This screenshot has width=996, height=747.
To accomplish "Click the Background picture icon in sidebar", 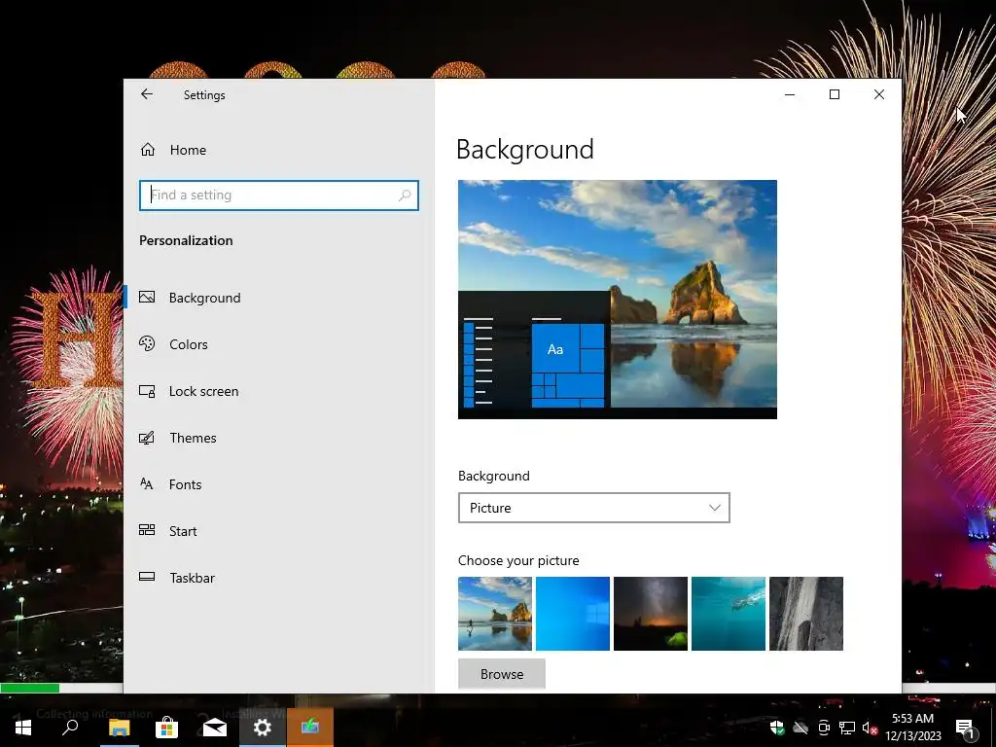I will pos(147,298).
